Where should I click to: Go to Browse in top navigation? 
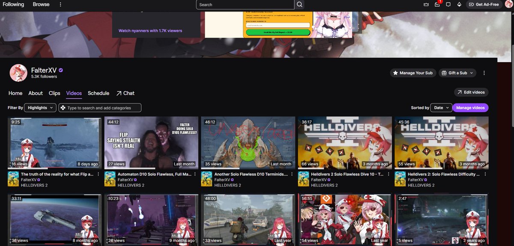pos(41,4)
